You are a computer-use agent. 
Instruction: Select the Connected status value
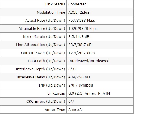(77, 4)
